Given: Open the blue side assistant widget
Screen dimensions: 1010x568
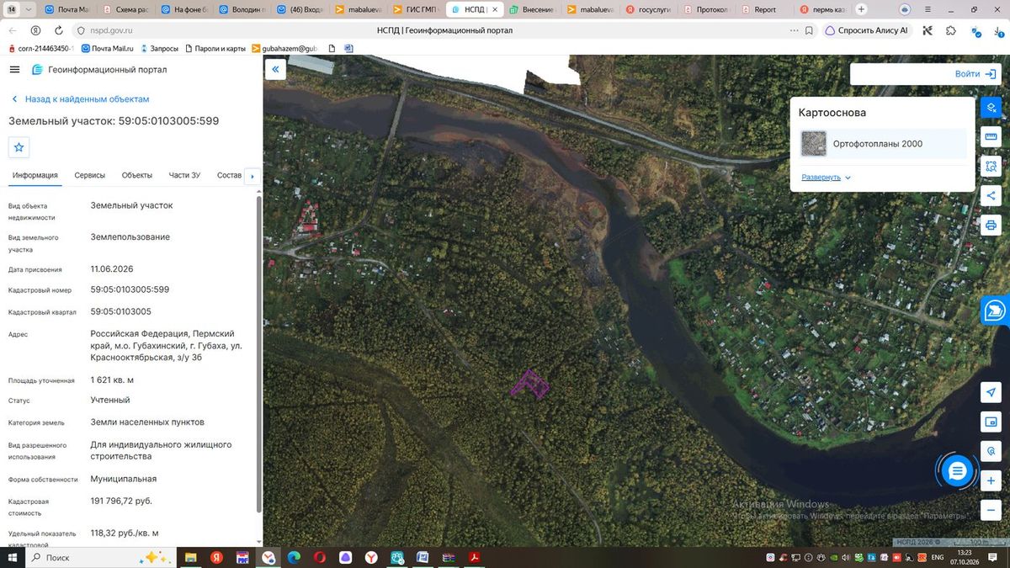Looking at the screenshot, I should coord(996,311).
